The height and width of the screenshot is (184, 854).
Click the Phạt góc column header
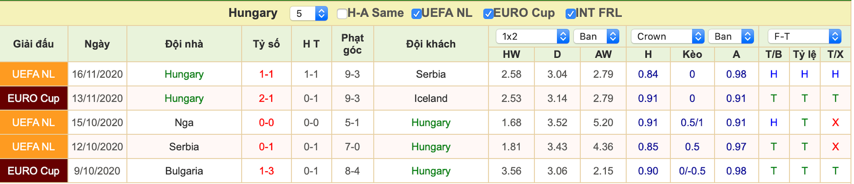point(352,44)
